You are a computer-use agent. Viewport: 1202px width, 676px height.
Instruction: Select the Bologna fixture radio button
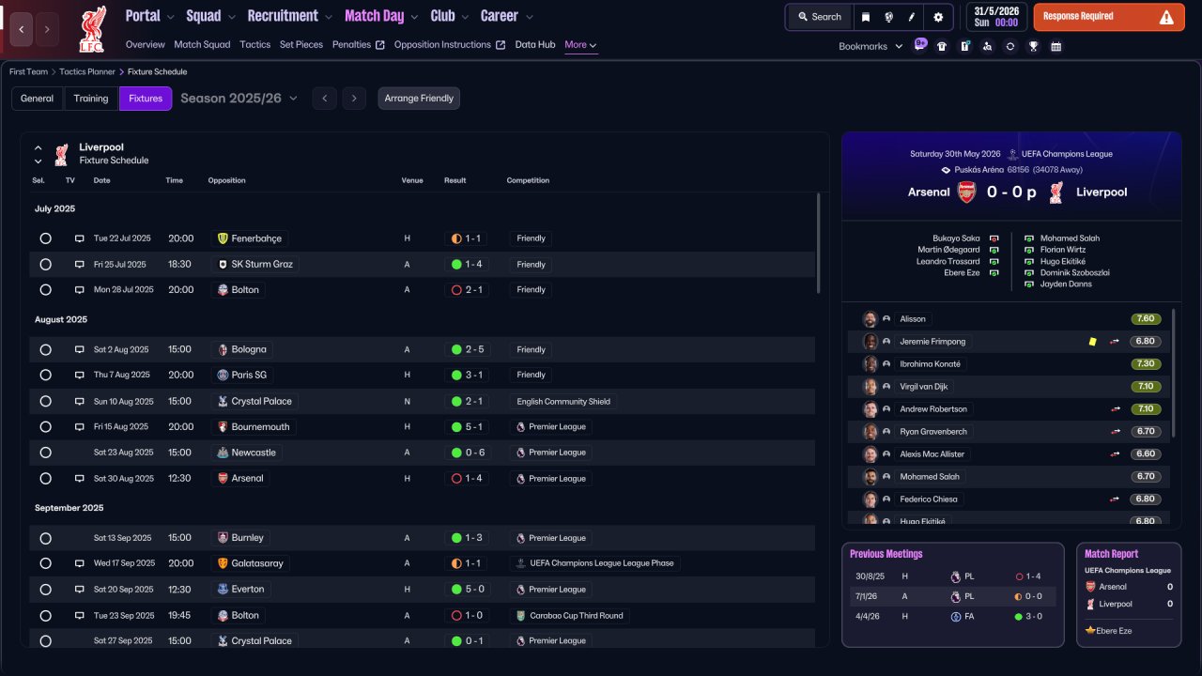pos(45,349)
